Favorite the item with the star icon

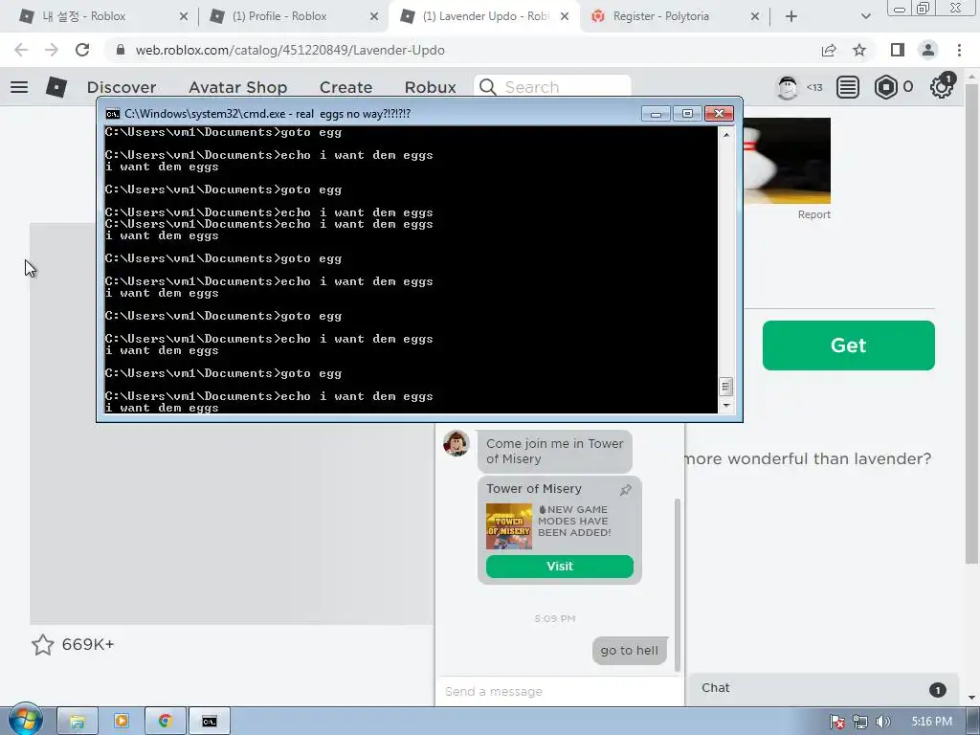42,644
